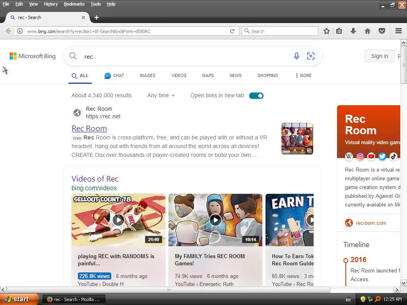Screen dimensions: 407x305
Task: Click the security shield tray icon
Action: [x=363, y=299]
